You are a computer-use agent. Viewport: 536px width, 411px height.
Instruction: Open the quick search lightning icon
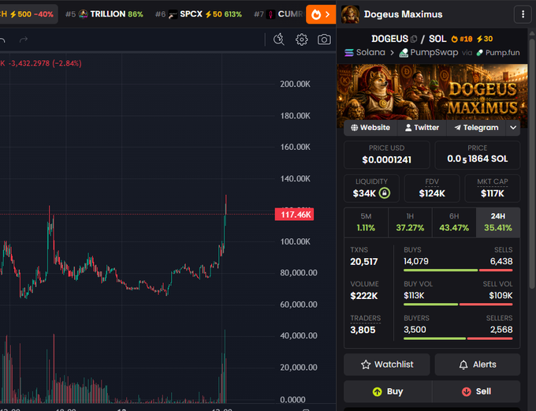click(279, 39)
